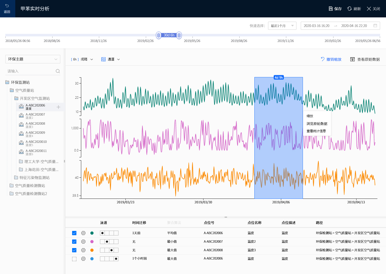386x274 pixels.
Task: Select the A-ABC202007 sensor station icon
Action: pos(21,116)
